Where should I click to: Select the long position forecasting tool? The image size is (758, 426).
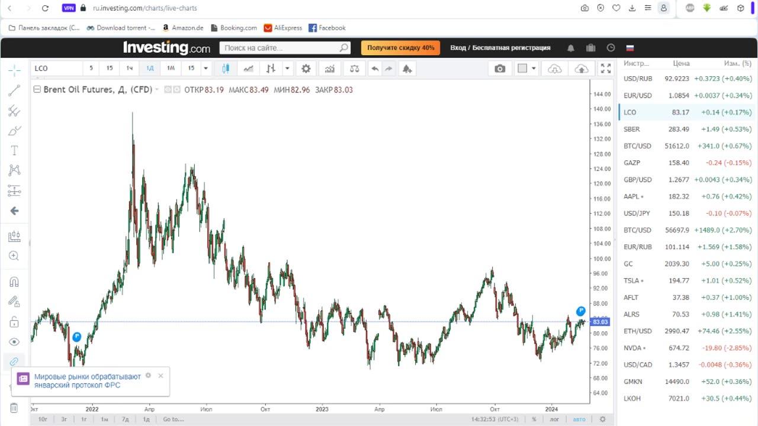(14, 191)
